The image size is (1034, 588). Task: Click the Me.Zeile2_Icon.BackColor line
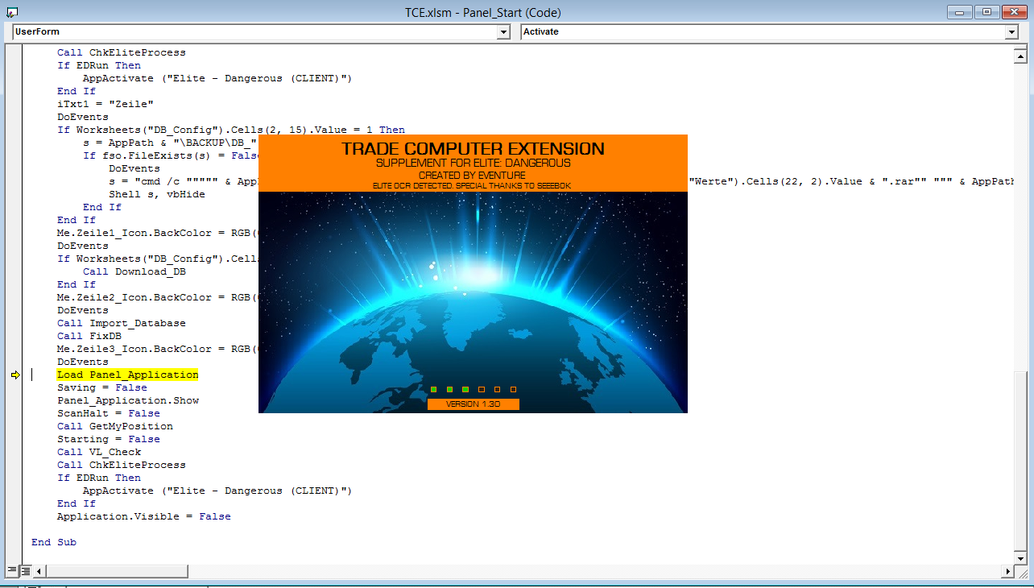point(157,297)
